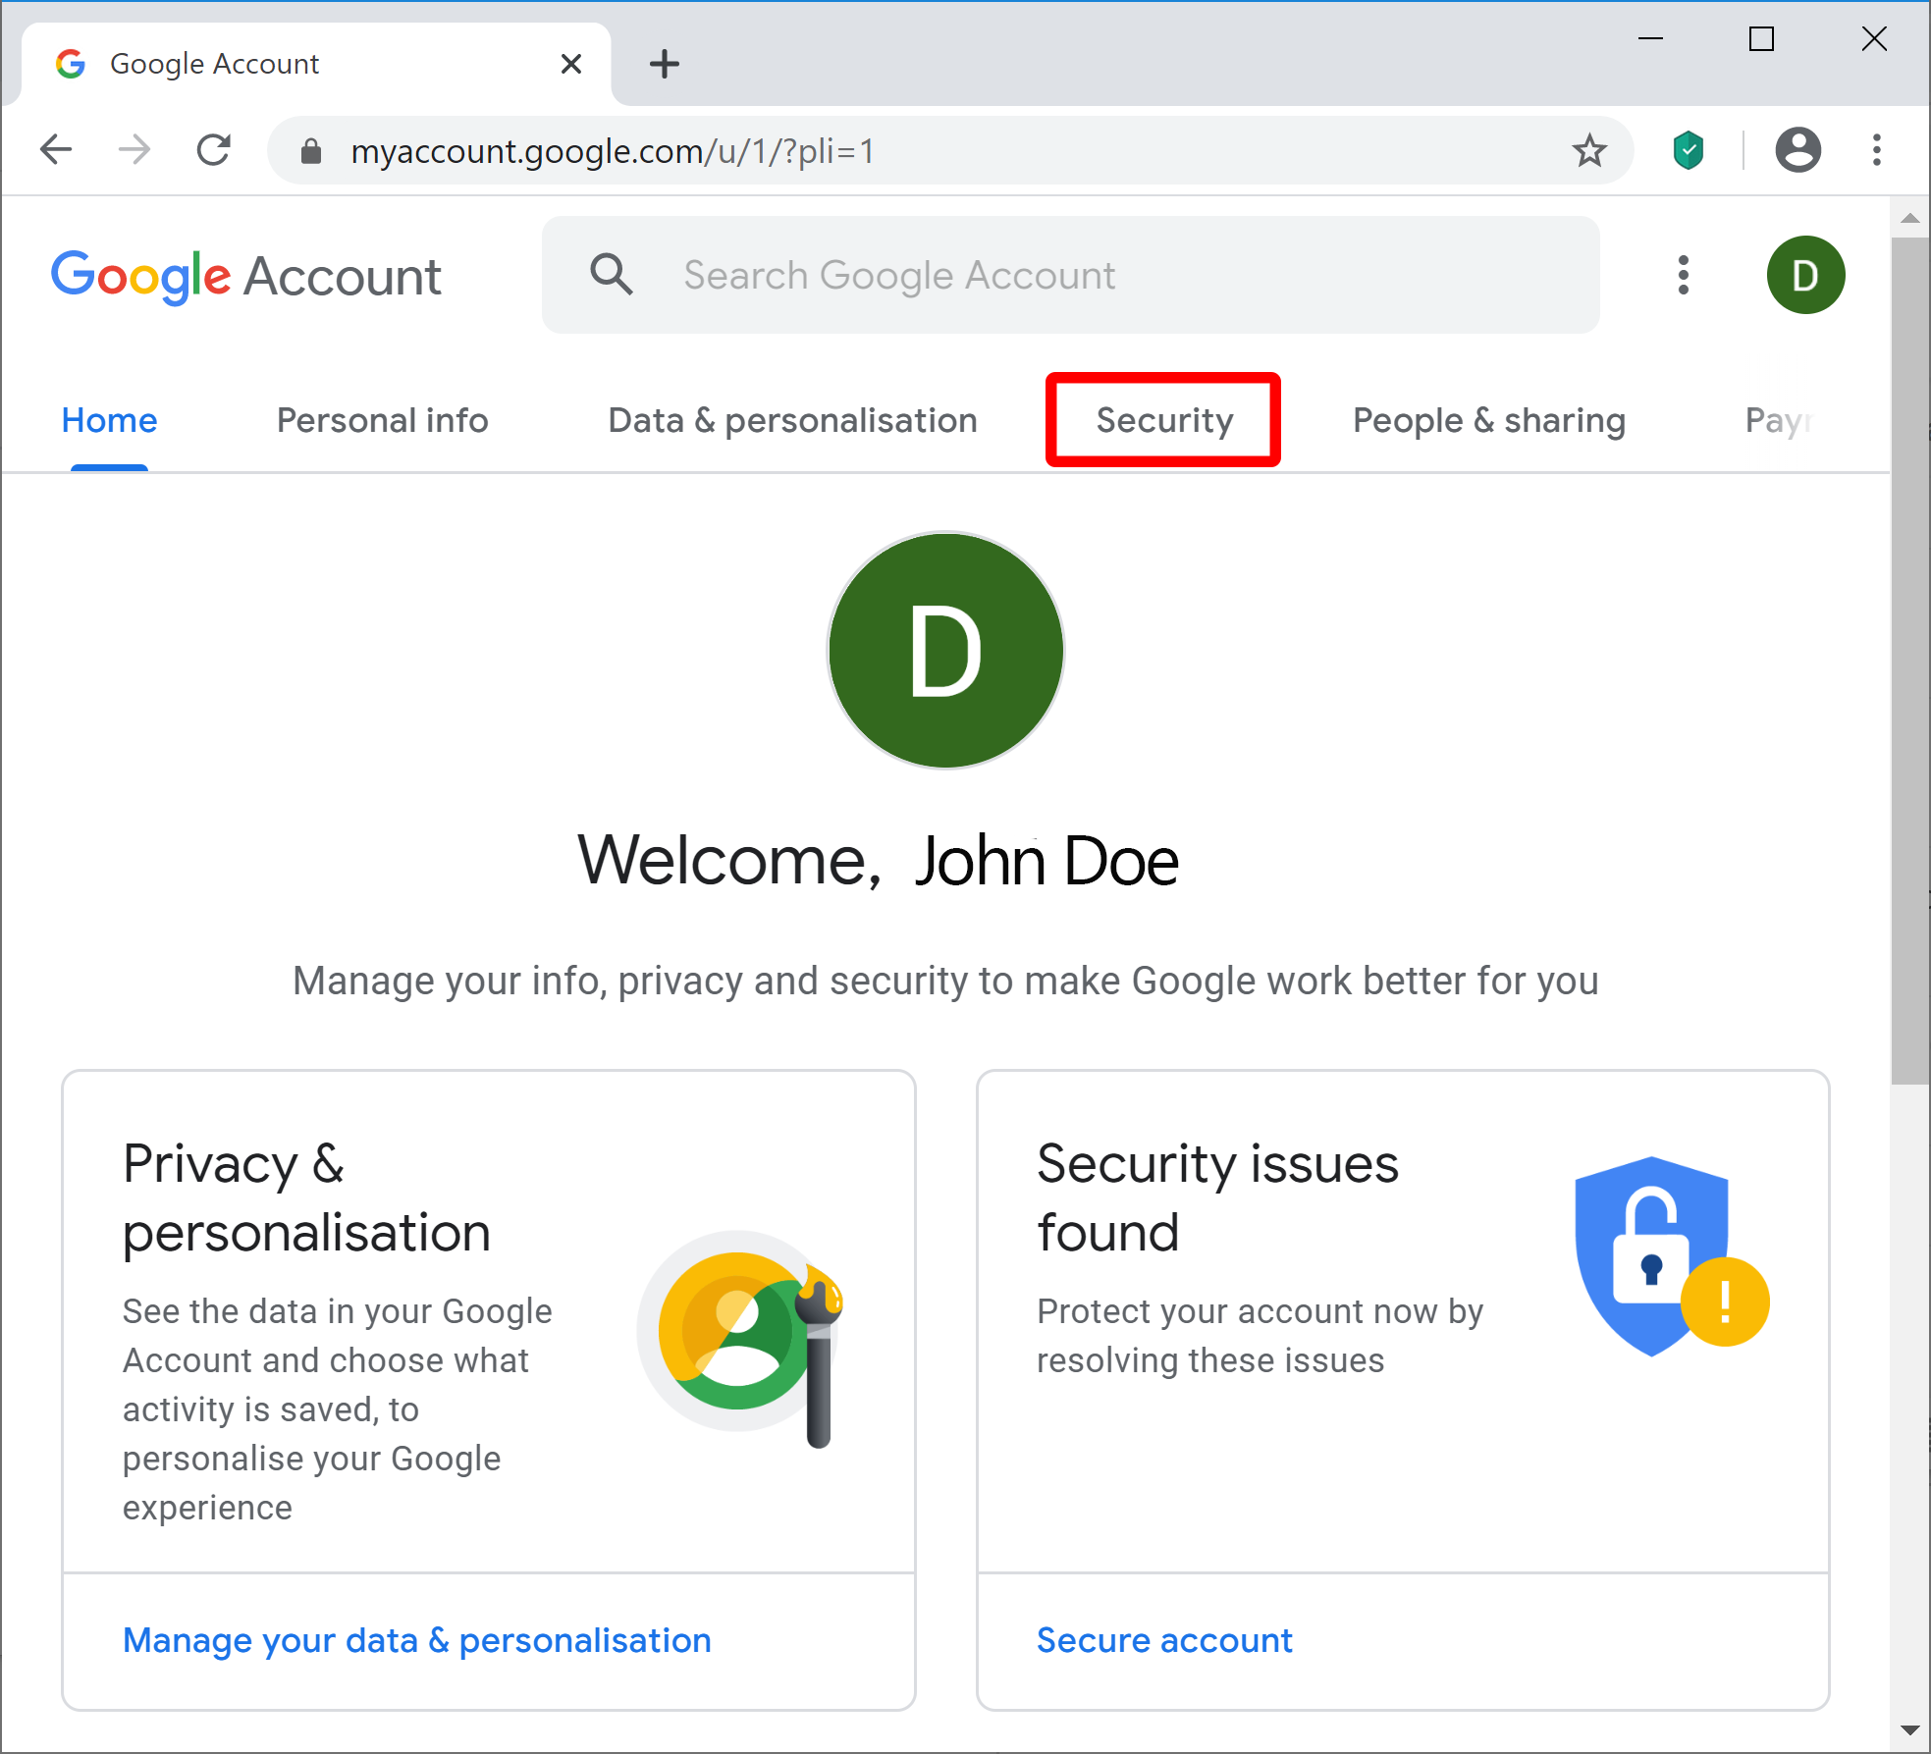Viewport: 1931px width, 1754px height.
Task: Click the security shield extension icon
Action: point(1687,149)
